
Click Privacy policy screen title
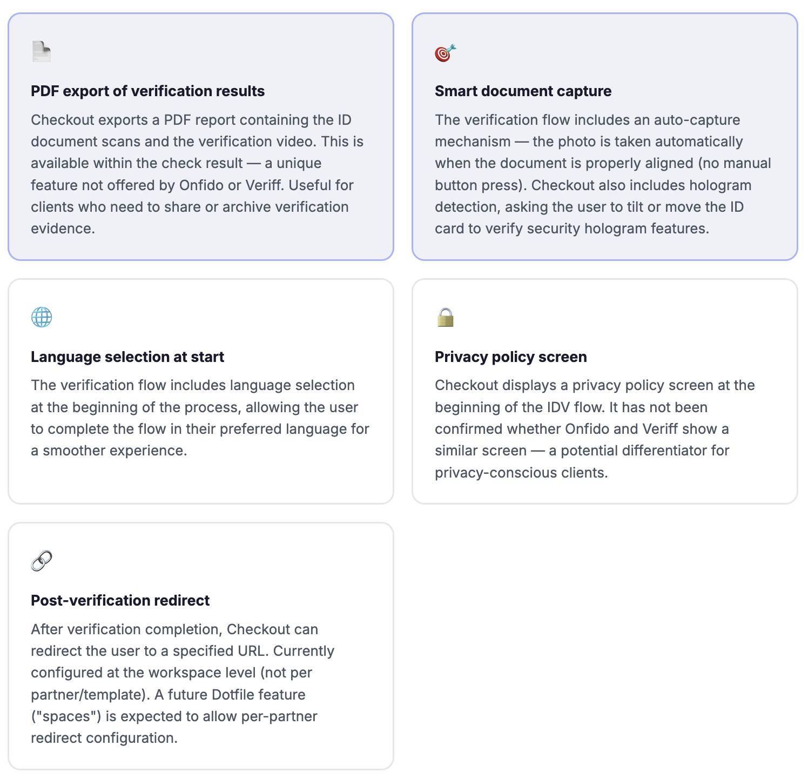[511, 357]
